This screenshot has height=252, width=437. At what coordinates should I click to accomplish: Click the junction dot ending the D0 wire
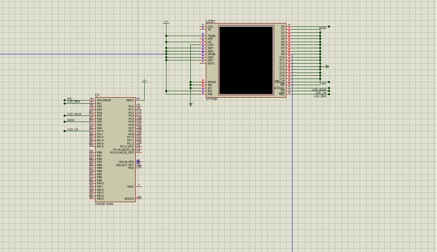tap(329, 26)
